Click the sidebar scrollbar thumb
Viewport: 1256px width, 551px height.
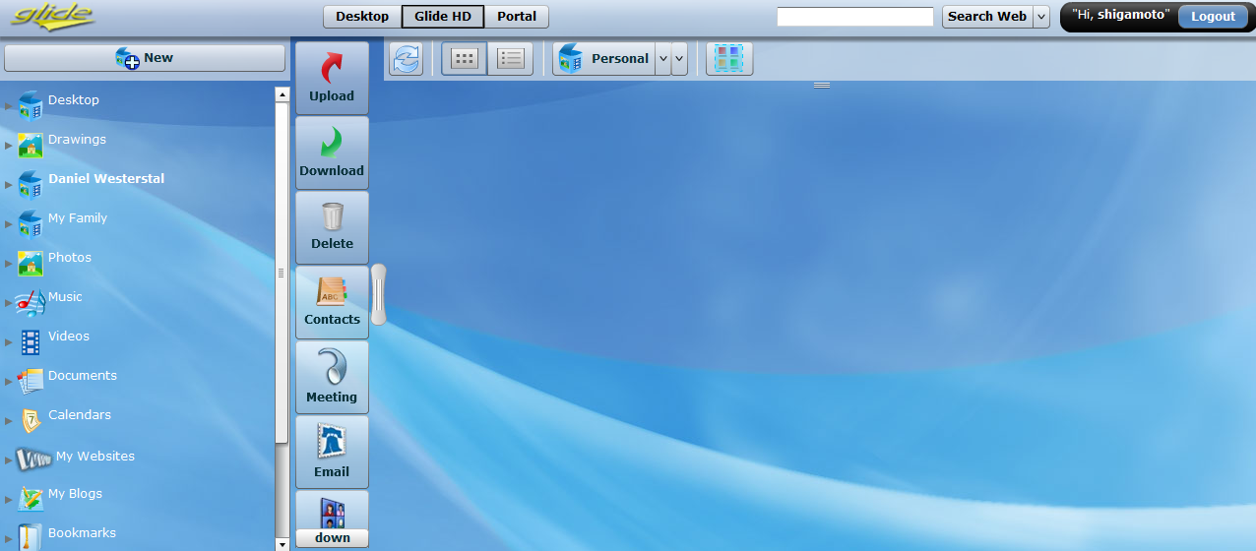pyautogui.click(x=283, y=274)
